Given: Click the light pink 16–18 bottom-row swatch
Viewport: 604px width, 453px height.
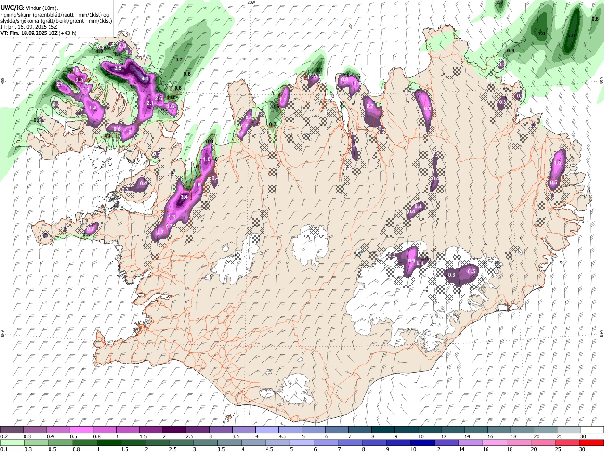Looking at the screenshot, I should pos(495,443).
